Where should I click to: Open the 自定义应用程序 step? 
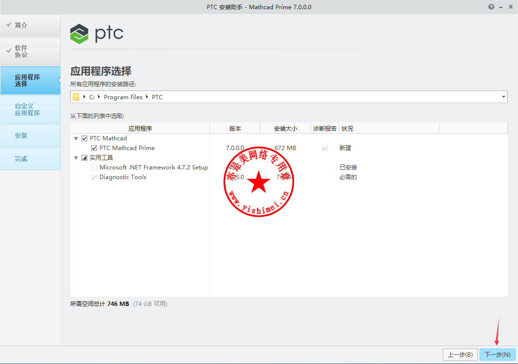pos(31,109)
